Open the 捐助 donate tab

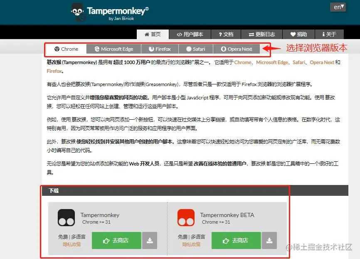pyautogui.click(x=299, y=35)
